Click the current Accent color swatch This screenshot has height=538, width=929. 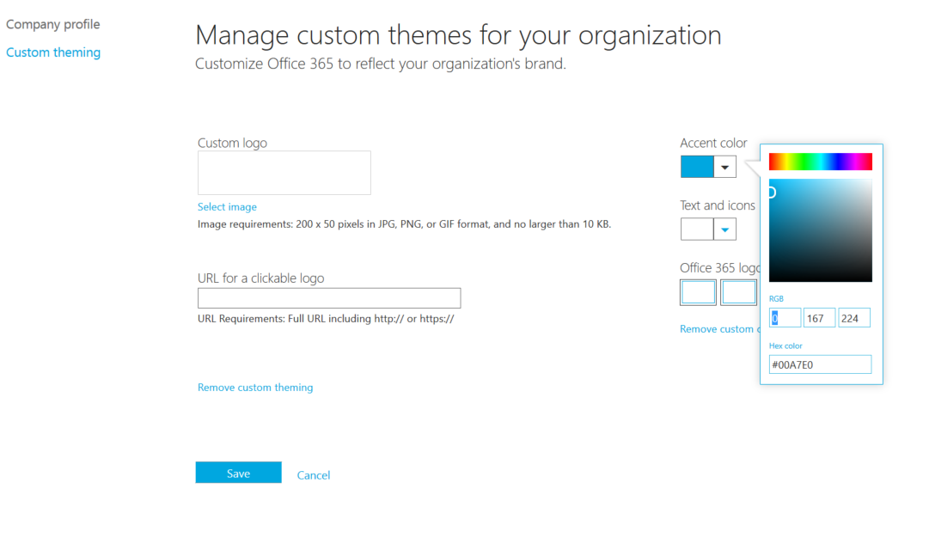[696, 166]
